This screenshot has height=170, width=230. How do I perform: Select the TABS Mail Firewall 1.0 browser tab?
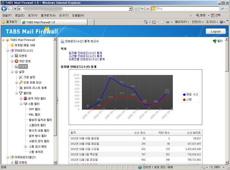(54, 22)
